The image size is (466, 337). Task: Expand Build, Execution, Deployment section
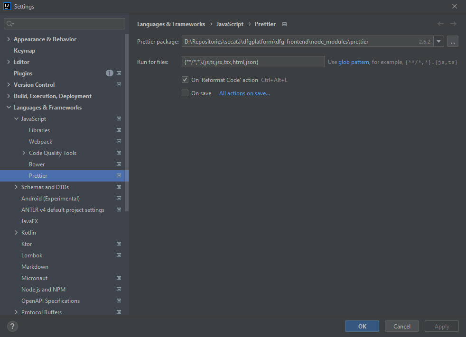coord(9,96)
